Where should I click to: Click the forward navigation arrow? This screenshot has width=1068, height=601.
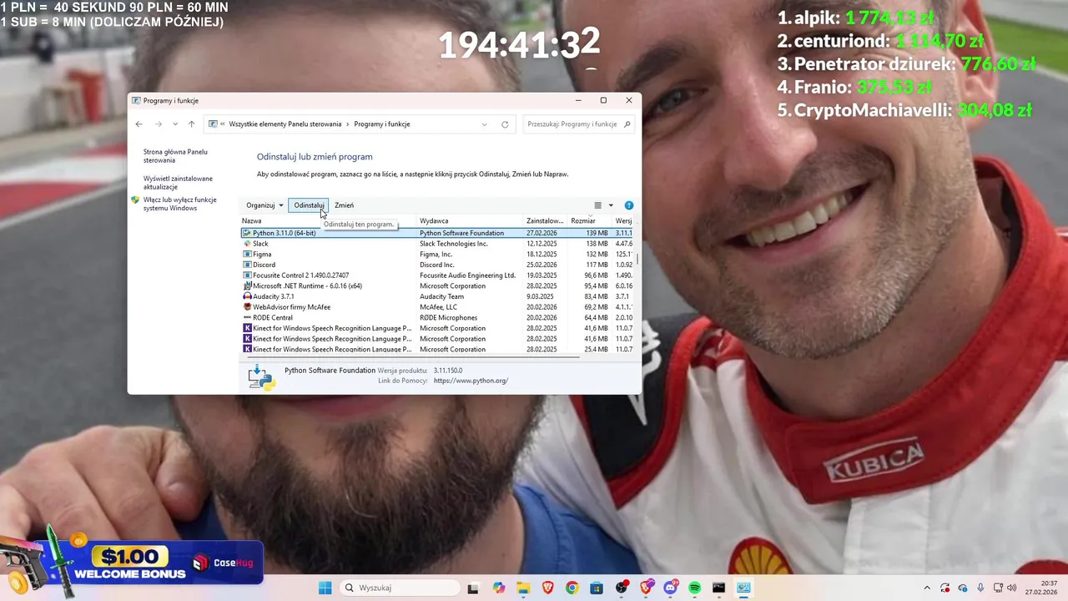click(159, 124)
